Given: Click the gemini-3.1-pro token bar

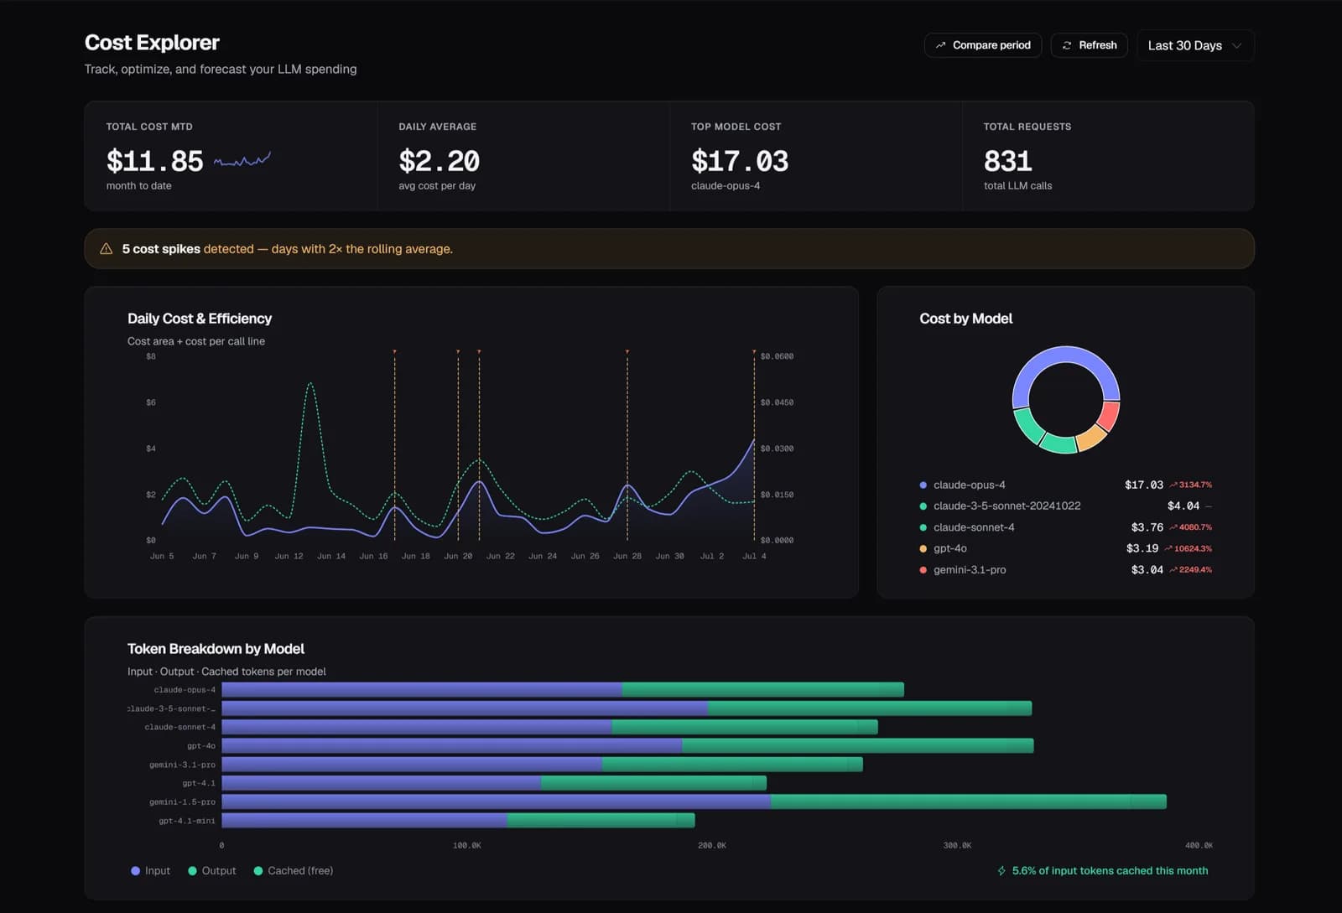Looking at the screenshot, I should click(x=542, y=765).
